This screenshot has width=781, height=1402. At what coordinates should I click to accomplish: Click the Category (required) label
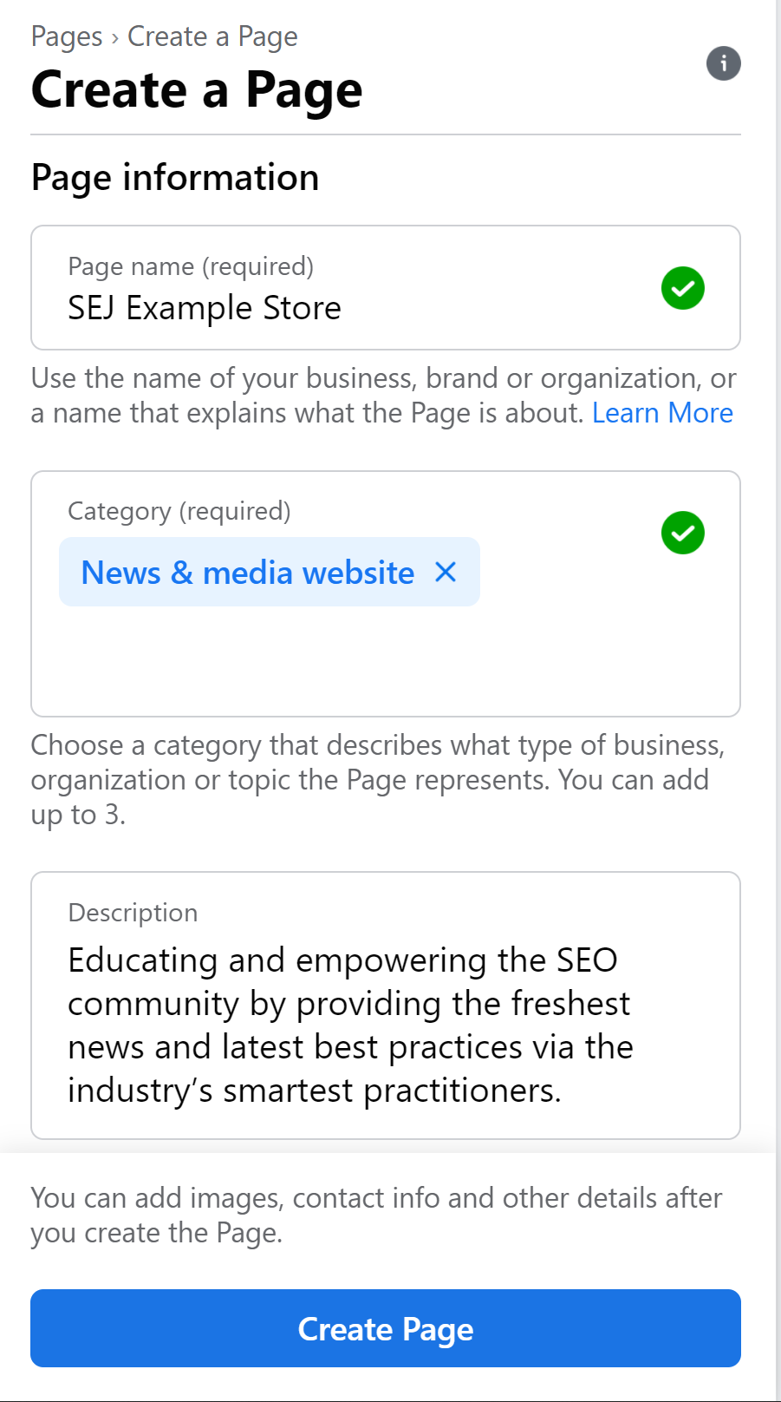click(x=179, y=511)
